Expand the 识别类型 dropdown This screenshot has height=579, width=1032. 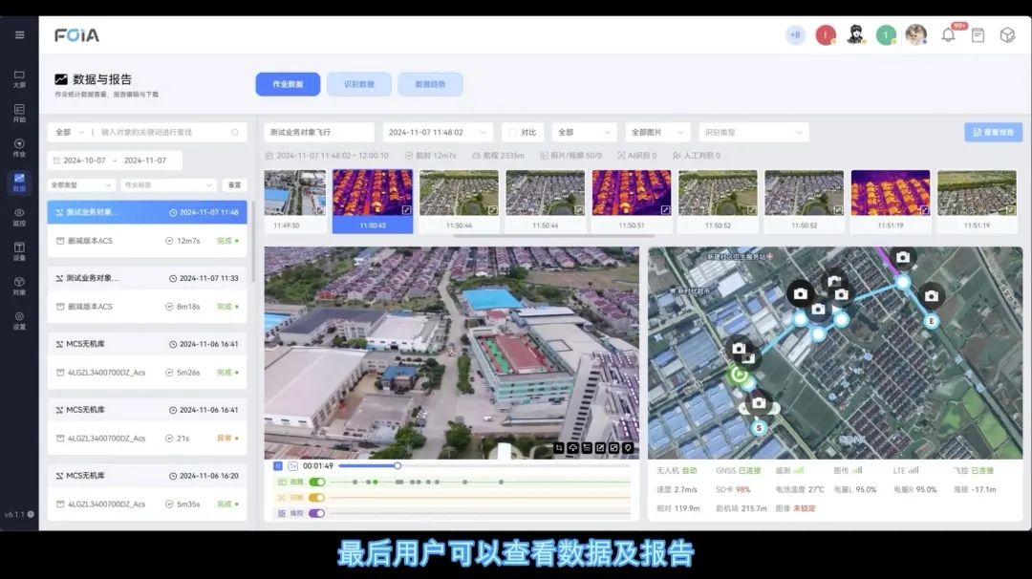point(753,133)
